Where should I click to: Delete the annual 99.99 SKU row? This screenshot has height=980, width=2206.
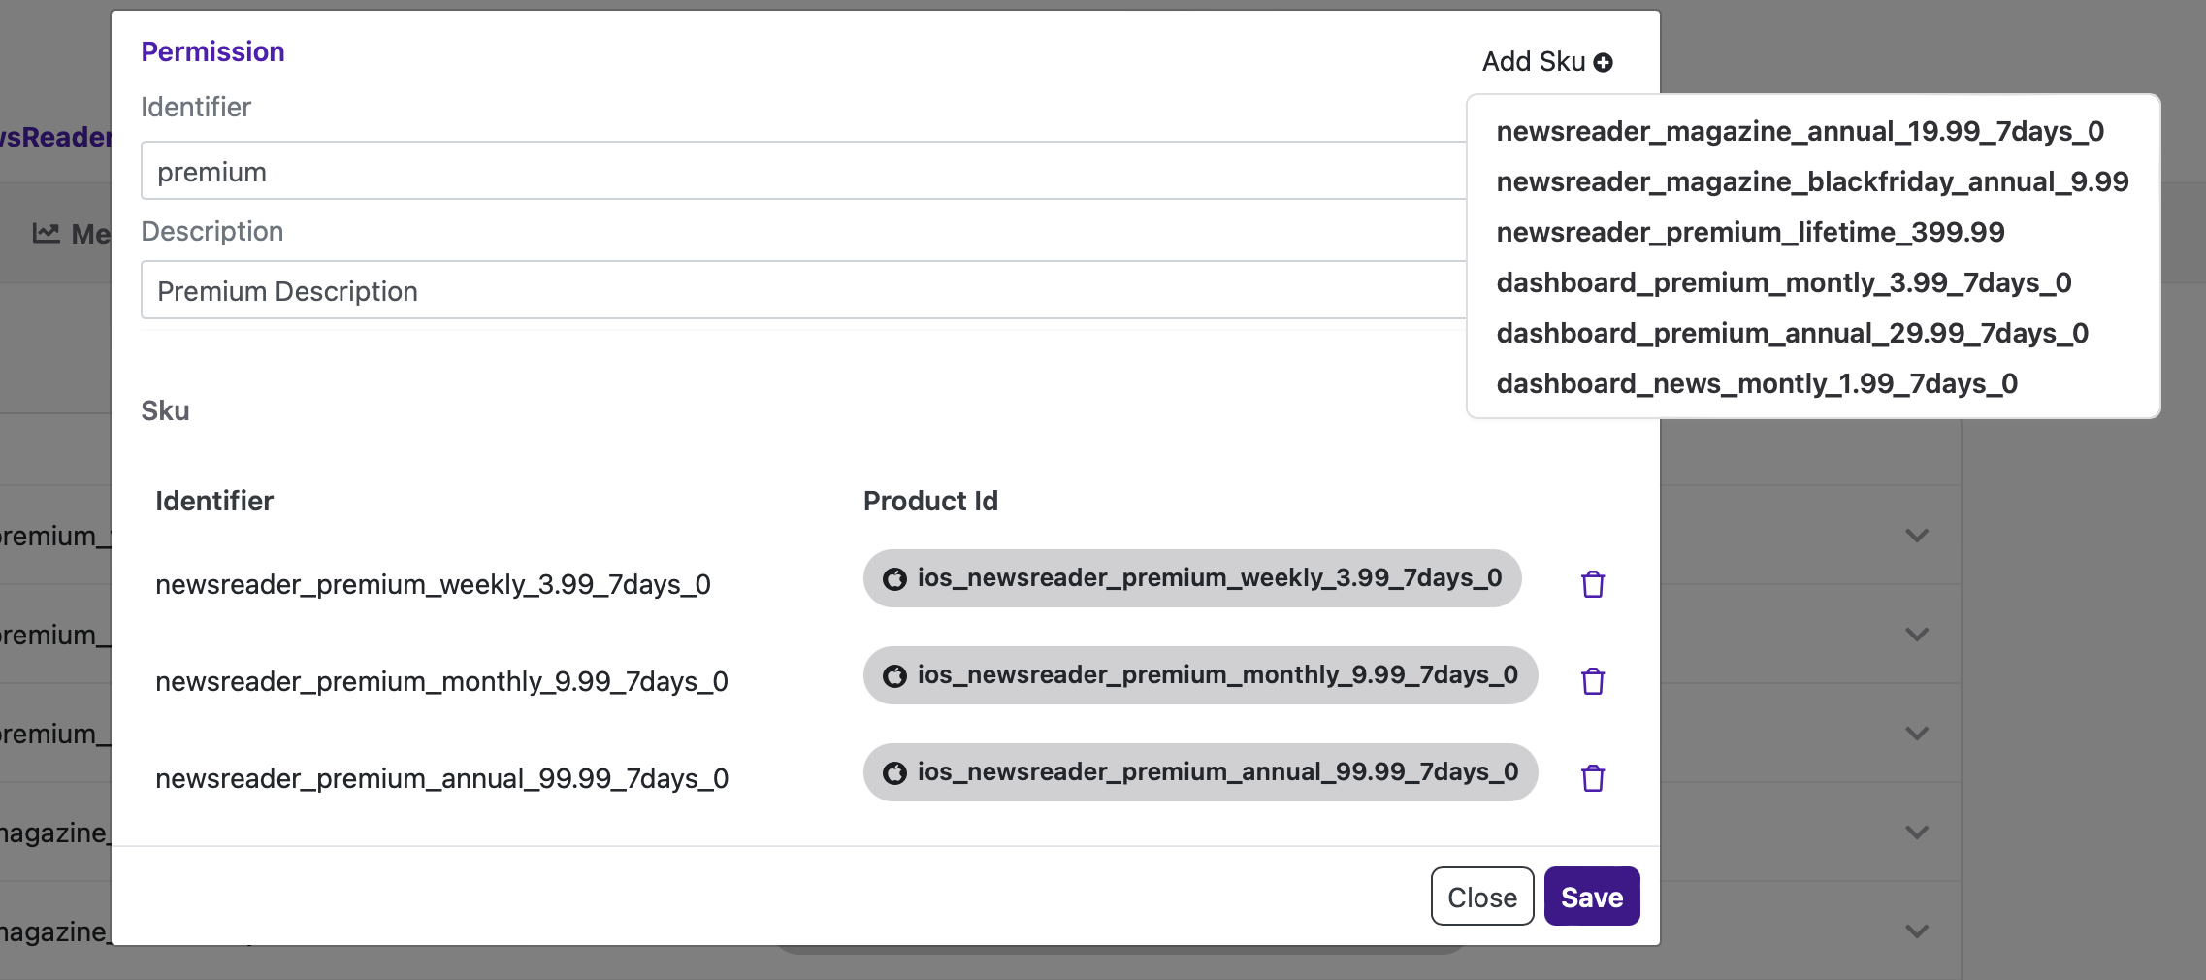1592,778
